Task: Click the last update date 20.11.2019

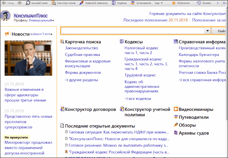Action: click(178, 20)
